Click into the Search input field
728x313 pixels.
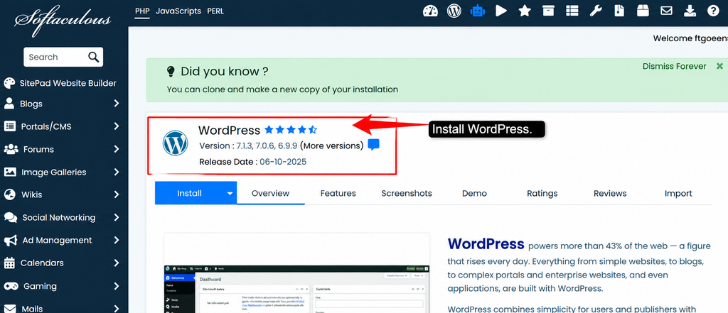[x=55, y=57]
